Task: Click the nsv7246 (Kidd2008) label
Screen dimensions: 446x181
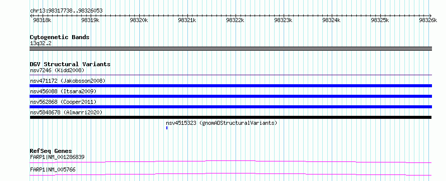Action: [x=57, y=70]
